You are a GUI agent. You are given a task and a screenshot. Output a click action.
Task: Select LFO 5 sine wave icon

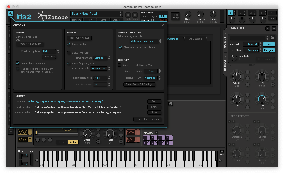click(x=23, y=139)
